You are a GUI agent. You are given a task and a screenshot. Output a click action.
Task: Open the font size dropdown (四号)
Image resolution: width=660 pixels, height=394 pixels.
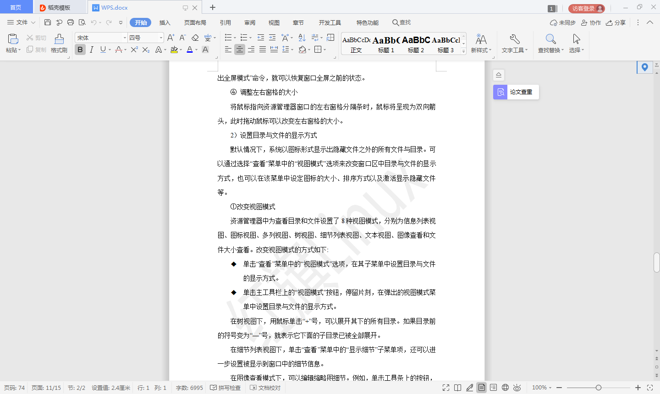[x=161, y=38]
